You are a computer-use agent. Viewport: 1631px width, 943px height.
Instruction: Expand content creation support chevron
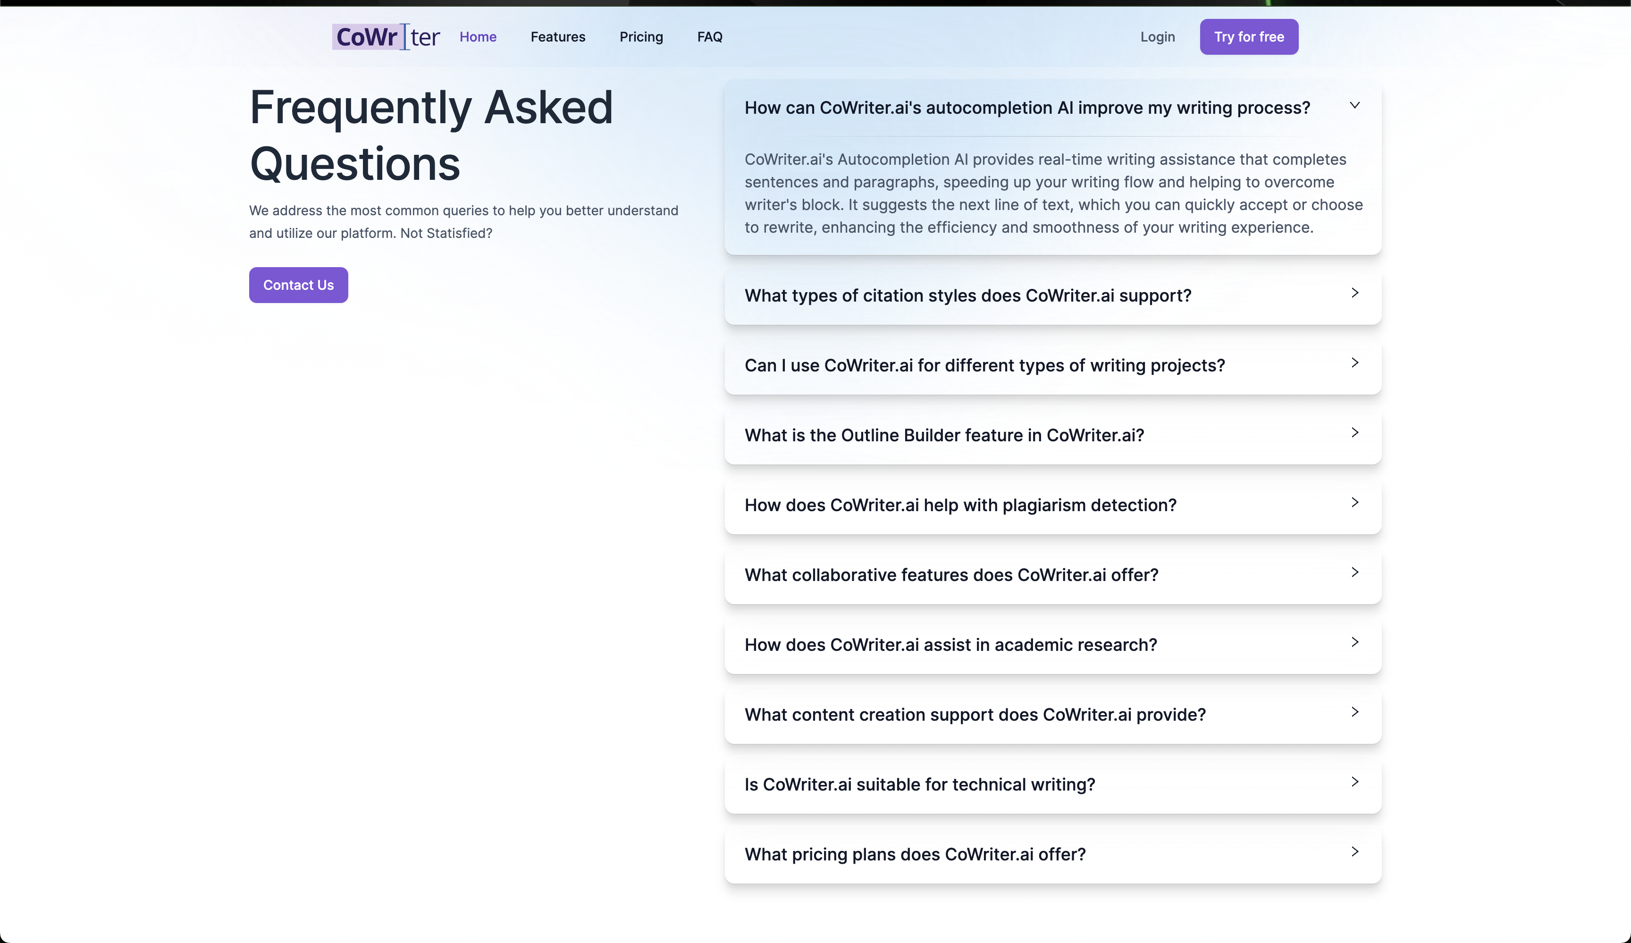pos(1354,713)
